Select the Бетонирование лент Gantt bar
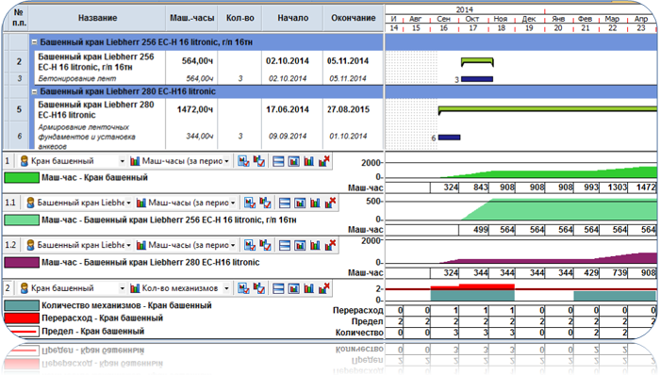 click(x=477, y=79)
